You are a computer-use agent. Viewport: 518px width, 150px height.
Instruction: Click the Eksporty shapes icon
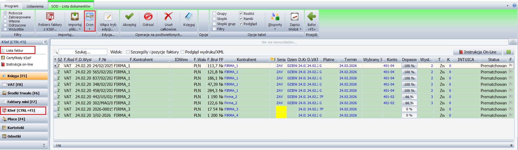click(275, 17)
